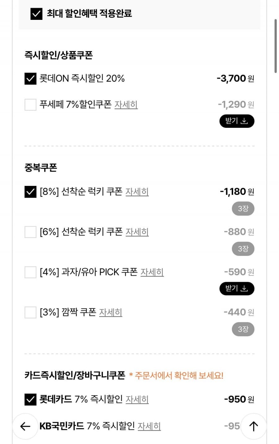Check the 푸세페 7%할인쿠폰 checkbox

pos(30,105)
